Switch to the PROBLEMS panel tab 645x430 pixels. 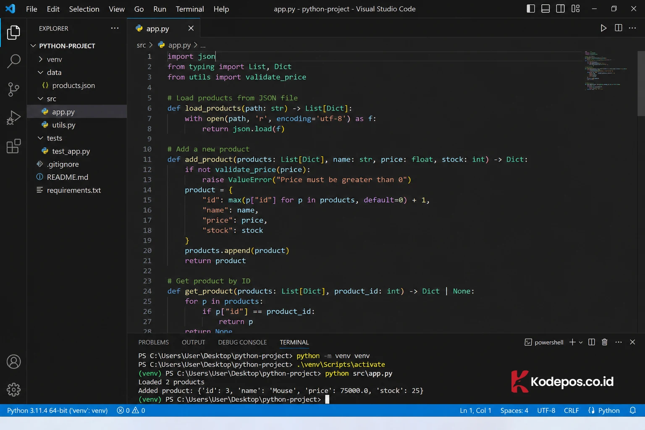click(x=154, y=342)
